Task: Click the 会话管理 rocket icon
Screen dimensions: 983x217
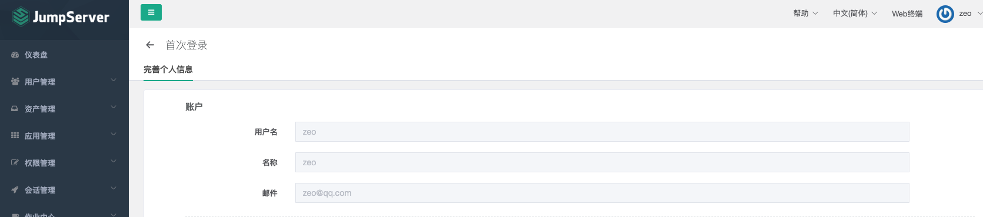Action: coord(15,190)
